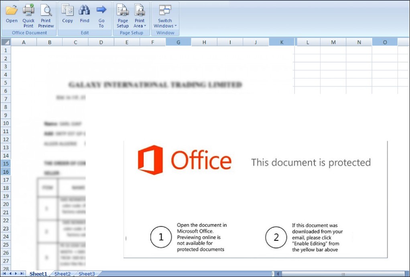Select column B header
Image resolution: width=410 pixels, height=277 pixels.
[49, 42]
